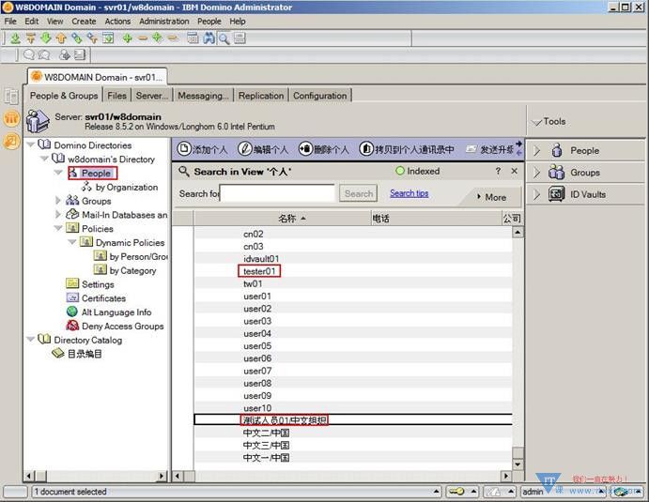Expand the Groups tree node twistie
Screen dimensions: 649x502
[x=58, y=201]
